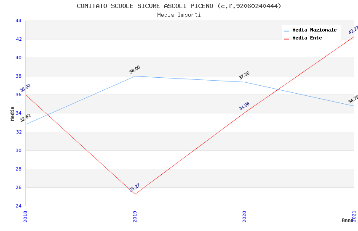358x231 pixels.
Task: Click the 44 value on the y-axis
Action: coord(19,21)
